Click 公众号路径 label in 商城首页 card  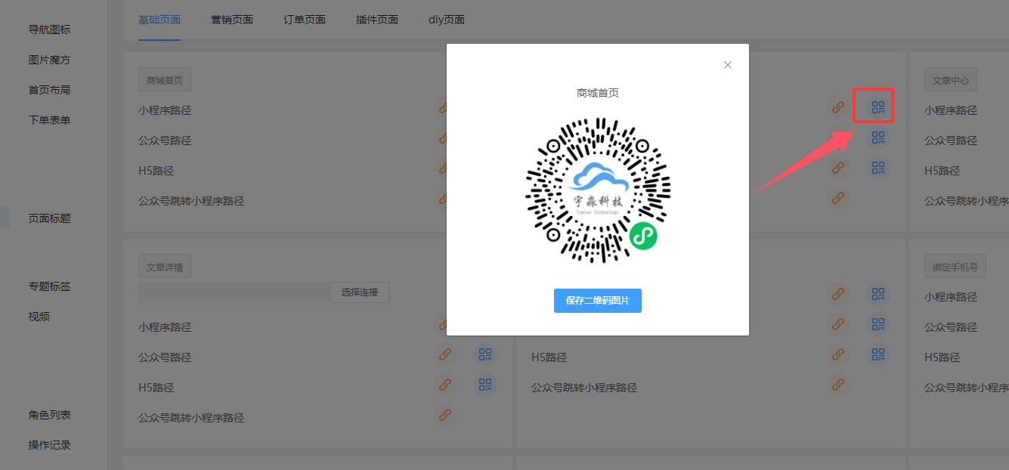point(165,141)
